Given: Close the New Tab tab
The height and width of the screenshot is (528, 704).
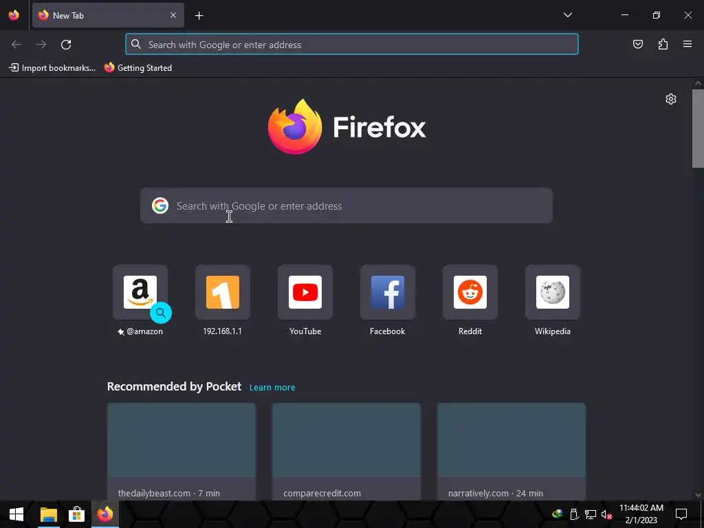Looking at the screenshot, I should click(x=173, y=15).
